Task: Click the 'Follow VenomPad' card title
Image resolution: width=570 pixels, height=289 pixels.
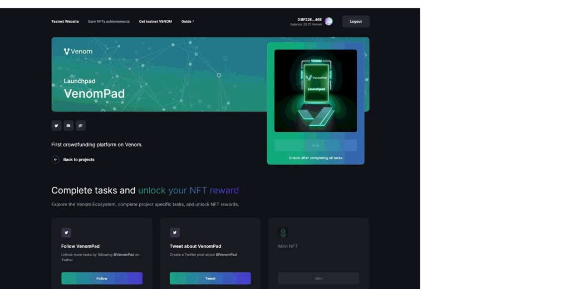Action: tap(80, 246)
